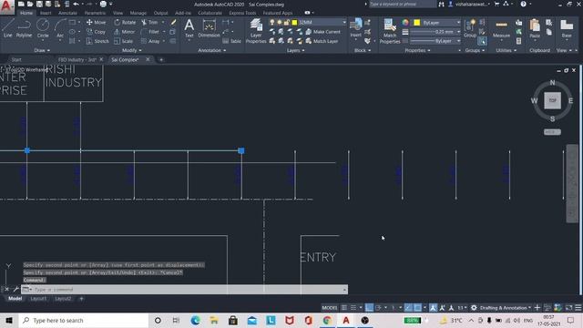This screenshot has width=583, height=328.
Task: Click the signed-in user account name
Action: click(471, 4)
